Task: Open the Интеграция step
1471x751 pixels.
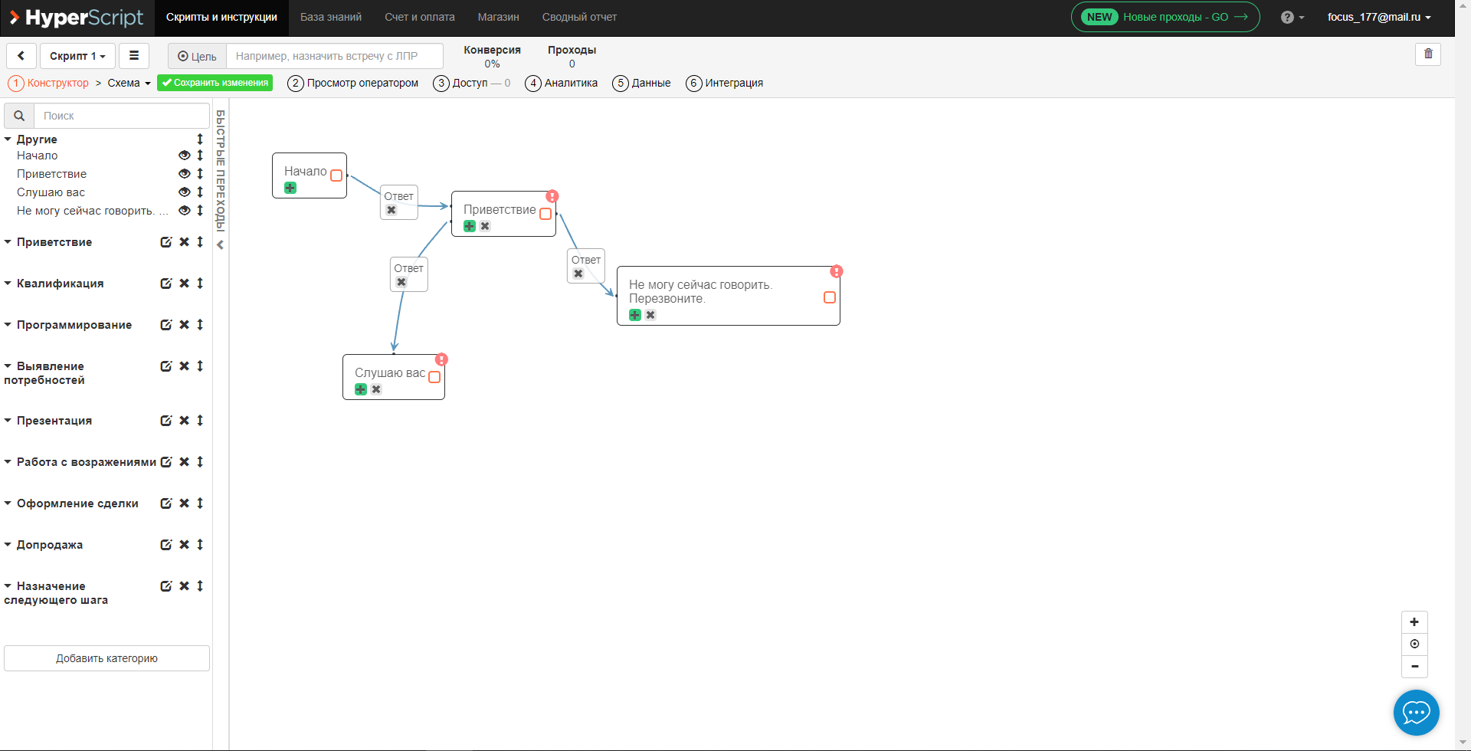Action: tap(725, 83)
